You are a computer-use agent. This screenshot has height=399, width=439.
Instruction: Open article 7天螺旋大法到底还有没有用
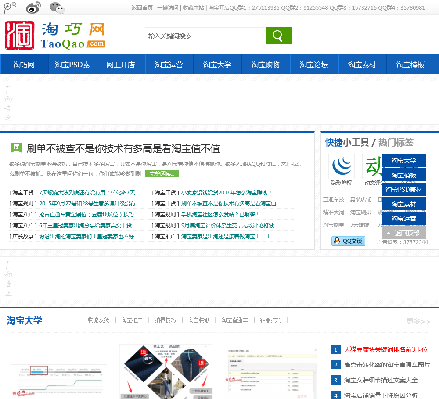(87, 193)
